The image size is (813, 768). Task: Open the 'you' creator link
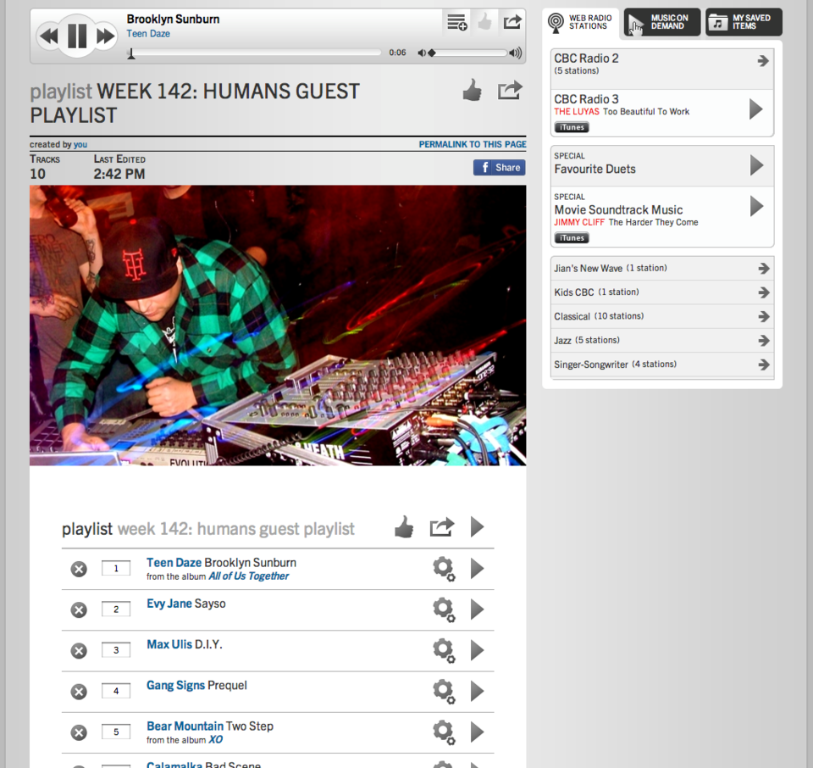tap(80, 144)
